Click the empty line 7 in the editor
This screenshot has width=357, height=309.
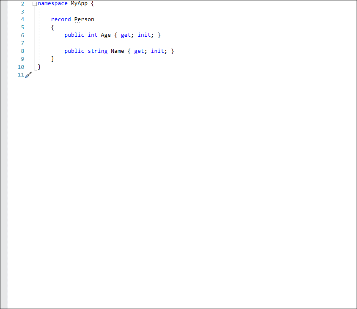coord(127,43)
